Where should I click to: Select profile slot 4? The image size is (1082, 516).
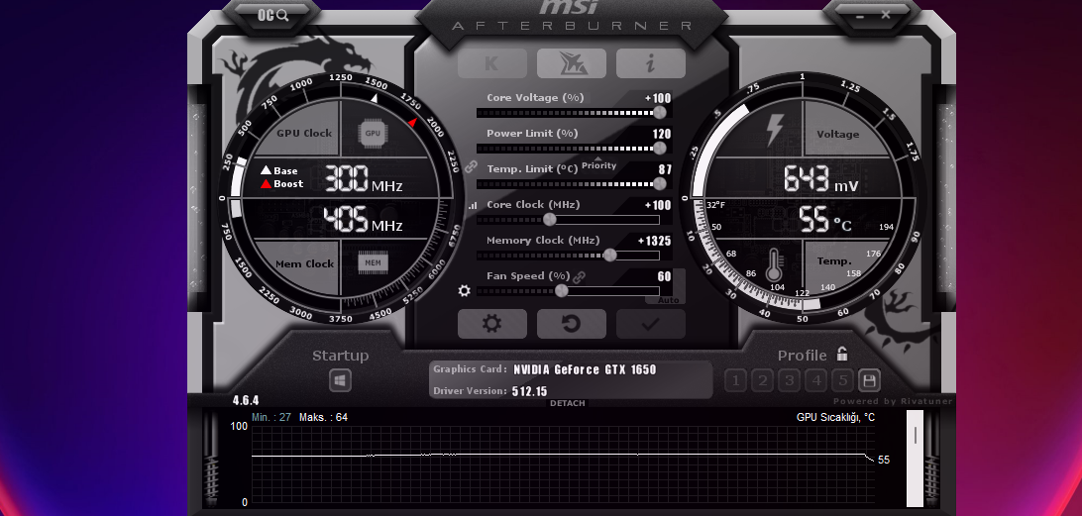[x=815, y=380]
